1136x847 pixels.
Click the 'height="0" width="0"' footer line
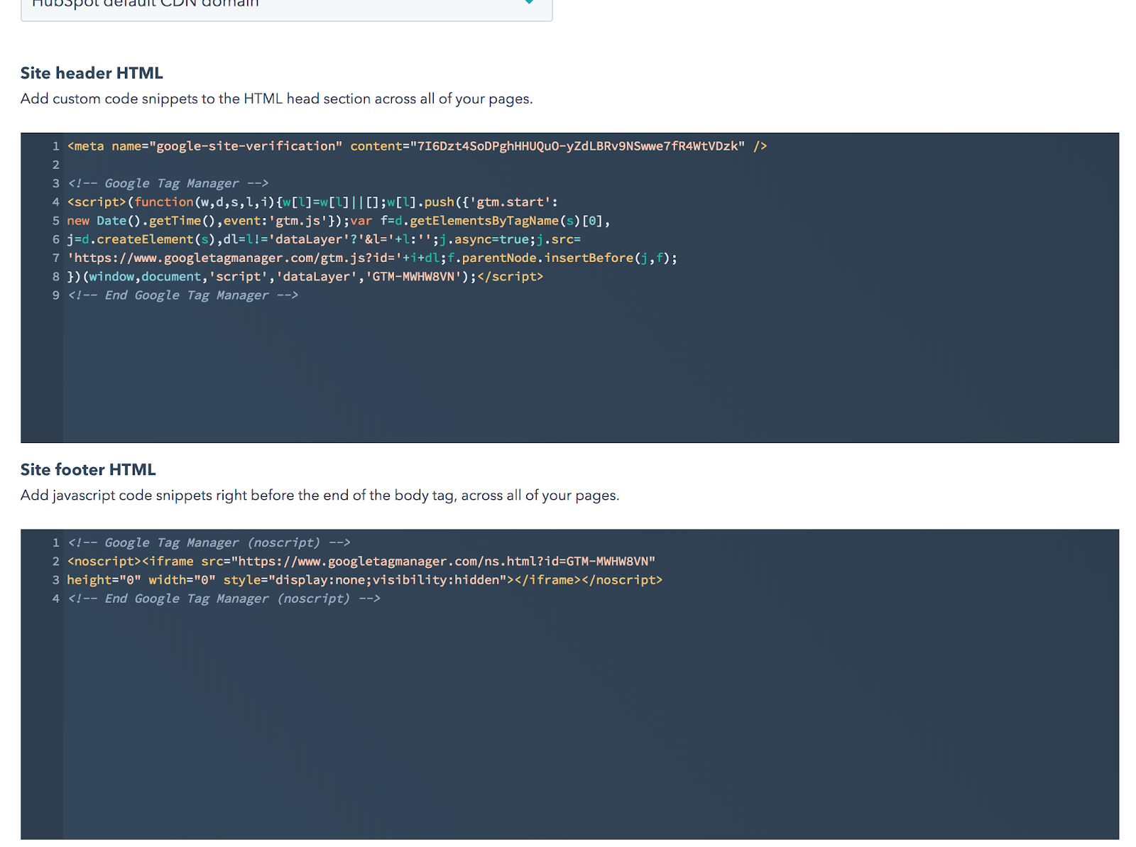pyautogui.click(x=364, y=580)
